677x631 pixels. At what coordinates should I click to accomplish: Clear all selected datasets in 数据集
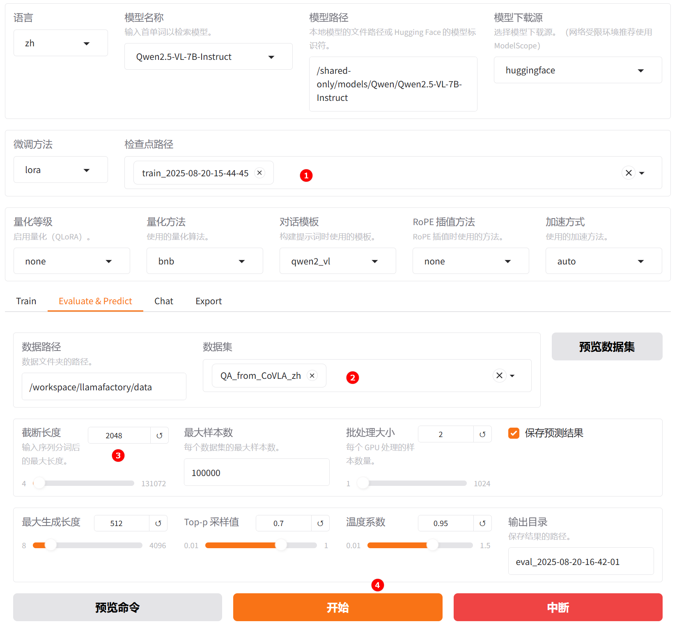[499, 376]
